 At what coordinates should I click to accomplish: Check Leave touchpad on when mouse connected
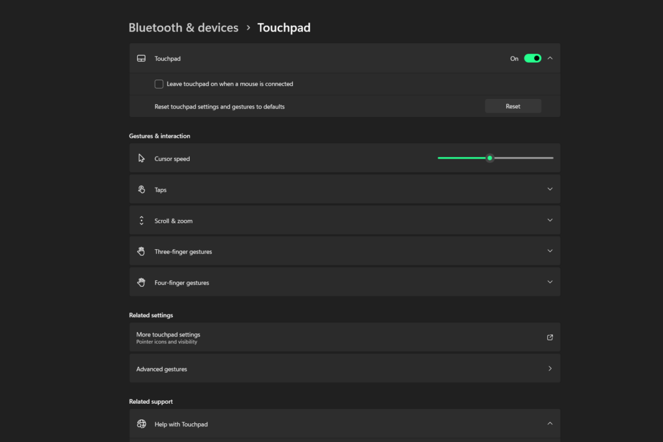[159, 84]
